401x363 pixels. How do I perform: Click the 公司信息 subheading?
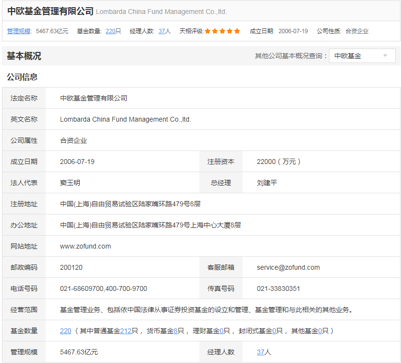click(x=22, y=77)
